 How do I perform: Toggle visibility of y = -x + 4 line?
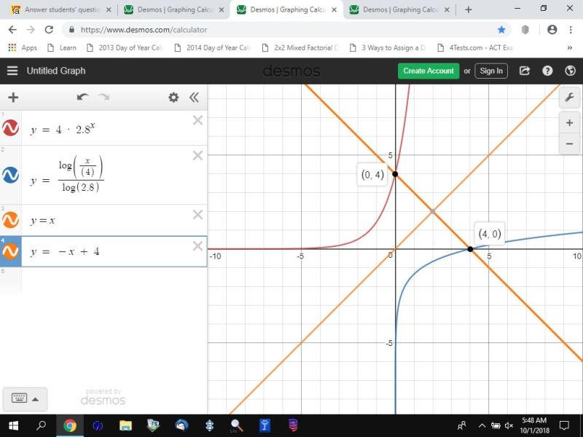(x=10, y=251)
